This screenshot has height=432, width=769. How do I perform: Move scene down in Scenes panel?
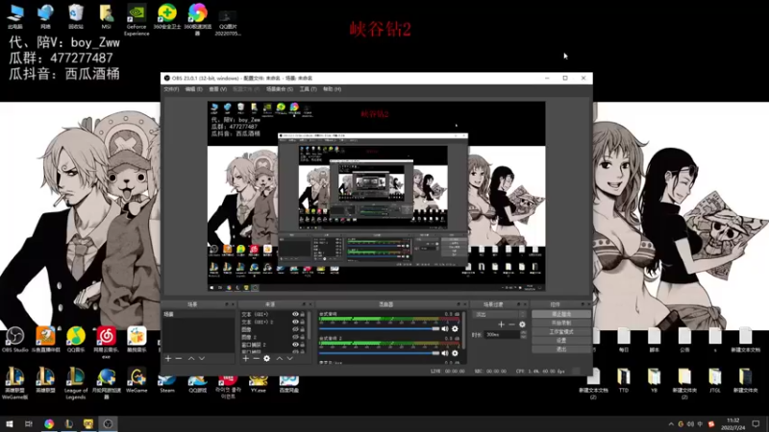(202, 358)
